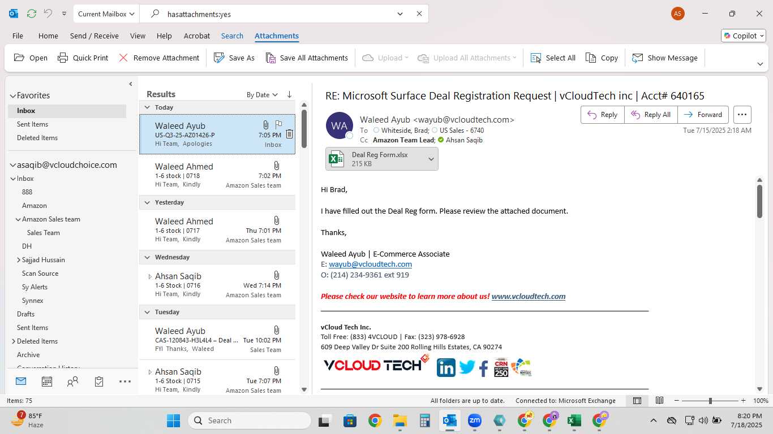Viewport: 773px width, 434px height.
Task: Click the navigation more options ellipsis
Action: pyautogui.click(x=125, y=381)
